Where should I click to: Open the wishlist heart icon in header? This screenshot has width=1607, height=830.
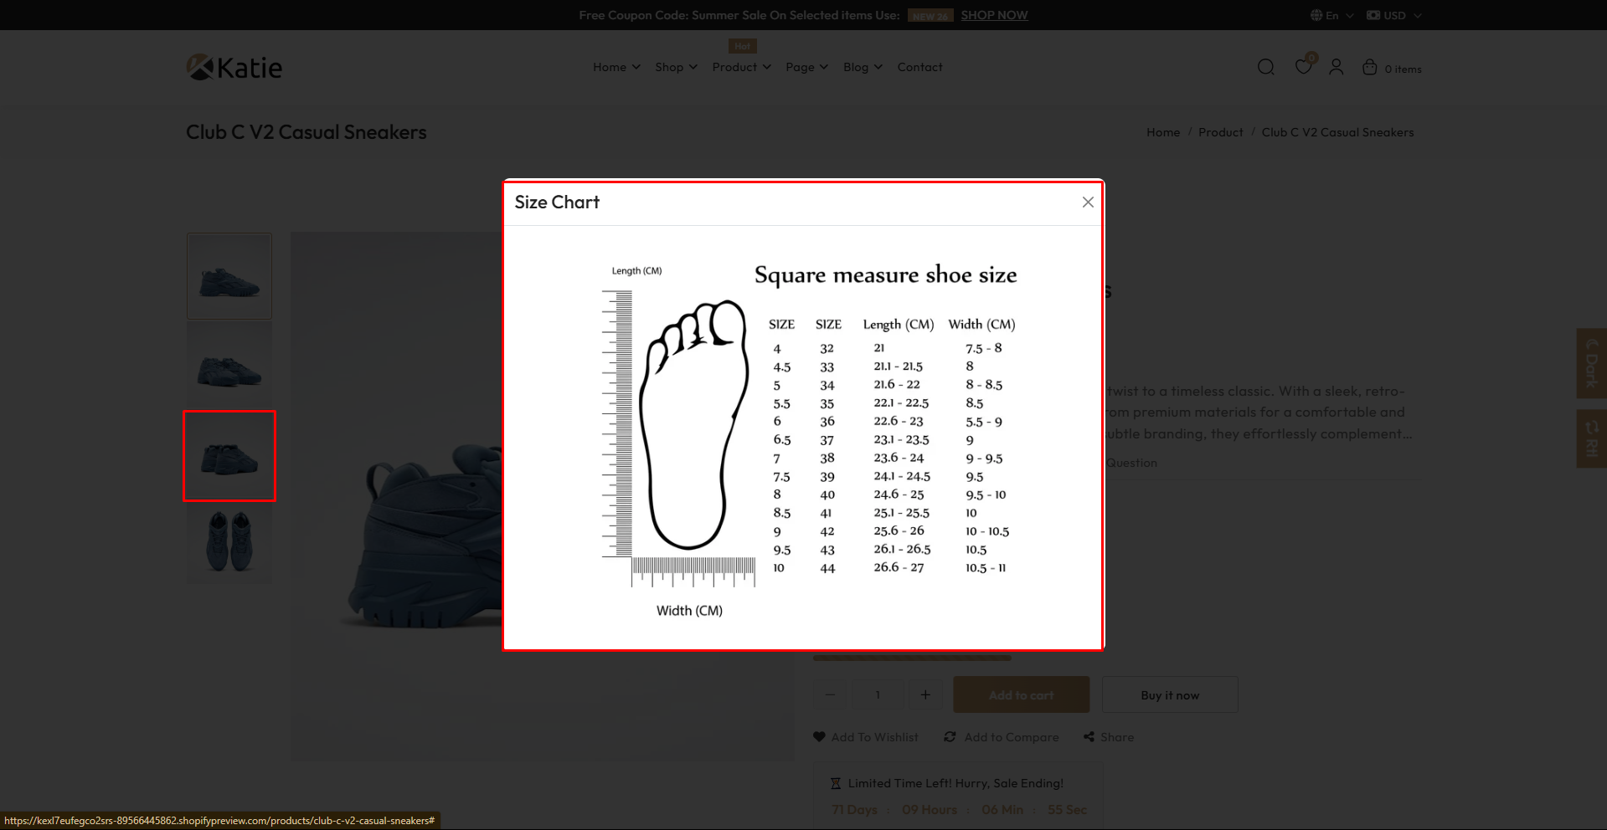coord(1302,67)
